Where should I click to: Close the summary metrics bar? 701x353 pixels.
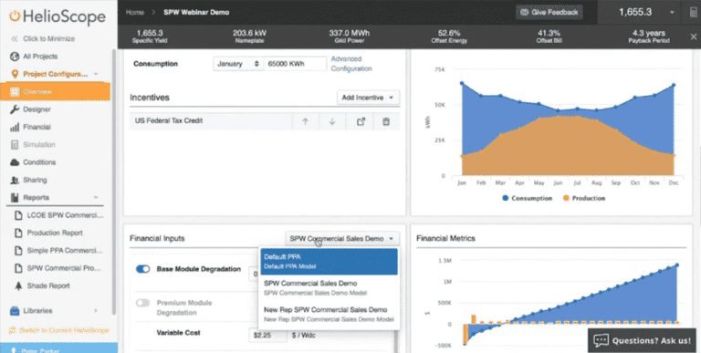pyautogui.click(x=694, y=36)
